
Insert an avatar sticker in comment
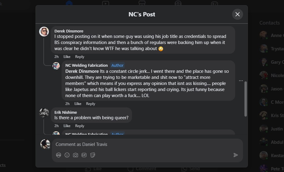(x=59, y=155)
